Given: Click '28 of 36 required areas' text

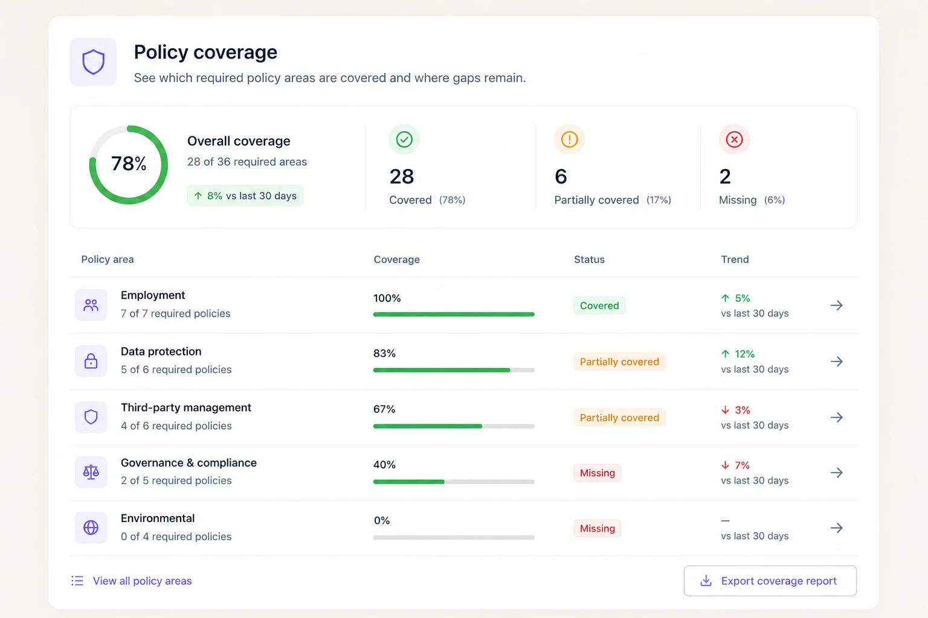Looking at the screenshot, I should tap(247, 162).
